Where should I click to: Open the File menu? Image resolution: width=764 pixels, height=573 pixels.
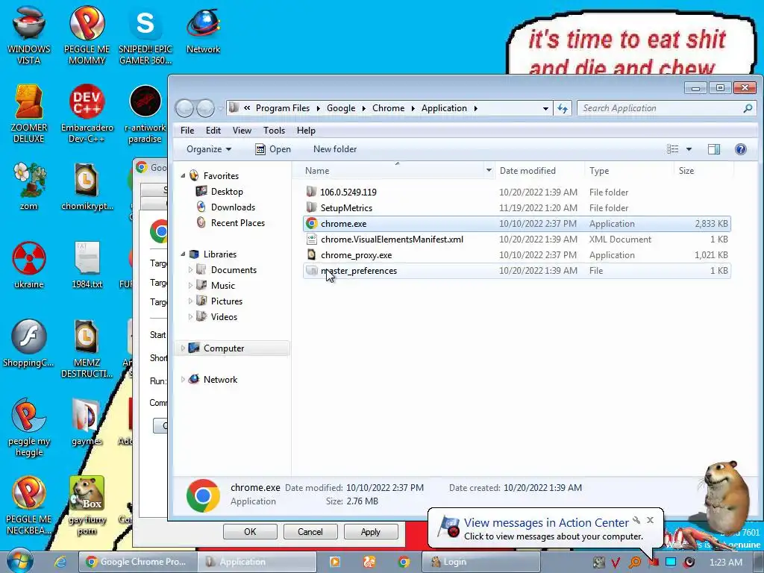(x=187, y=131)
